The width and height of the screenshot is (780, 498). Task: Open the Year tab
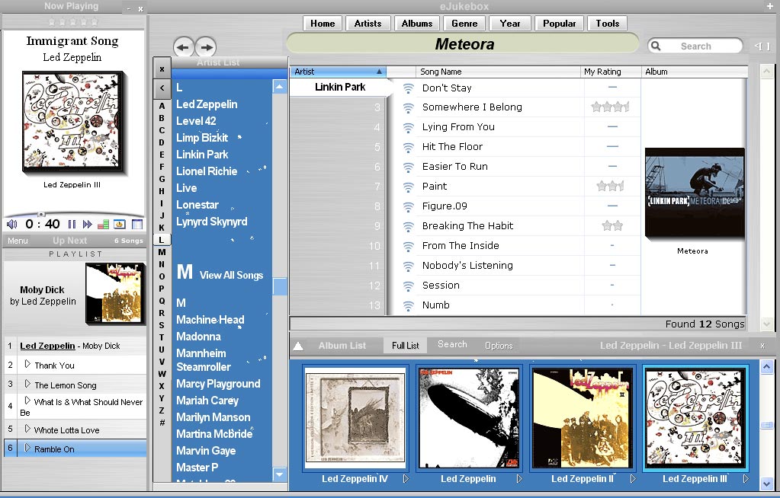tap(510, 24)
